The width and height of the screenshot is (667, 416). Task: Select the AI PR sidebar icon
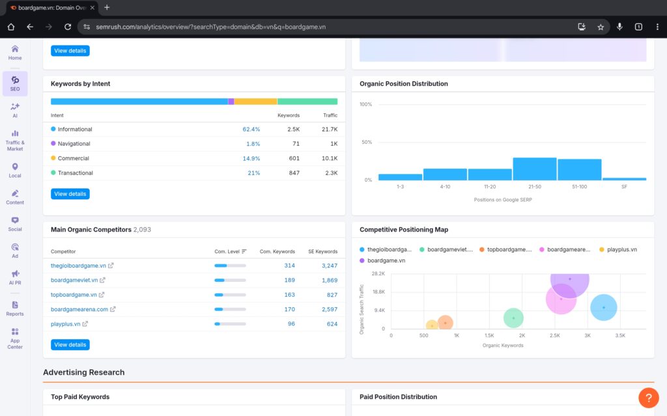(x=14, y=278)
